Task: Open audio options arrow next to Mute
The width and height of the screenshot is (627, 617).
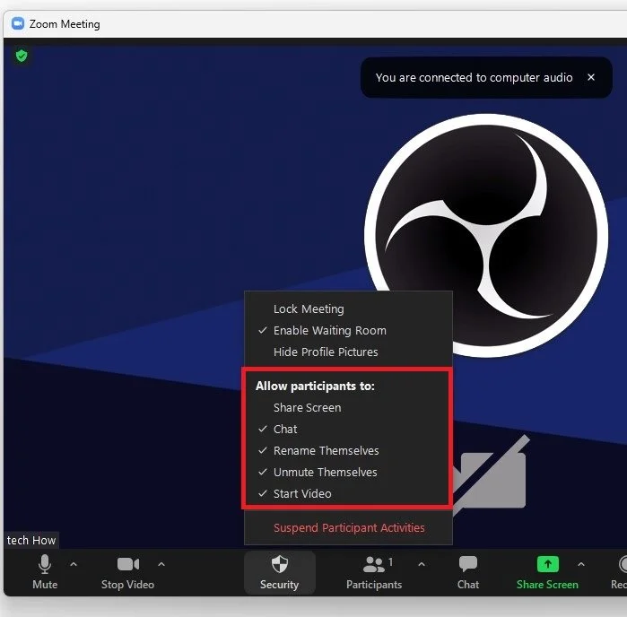Action: [x=74, y=564]
